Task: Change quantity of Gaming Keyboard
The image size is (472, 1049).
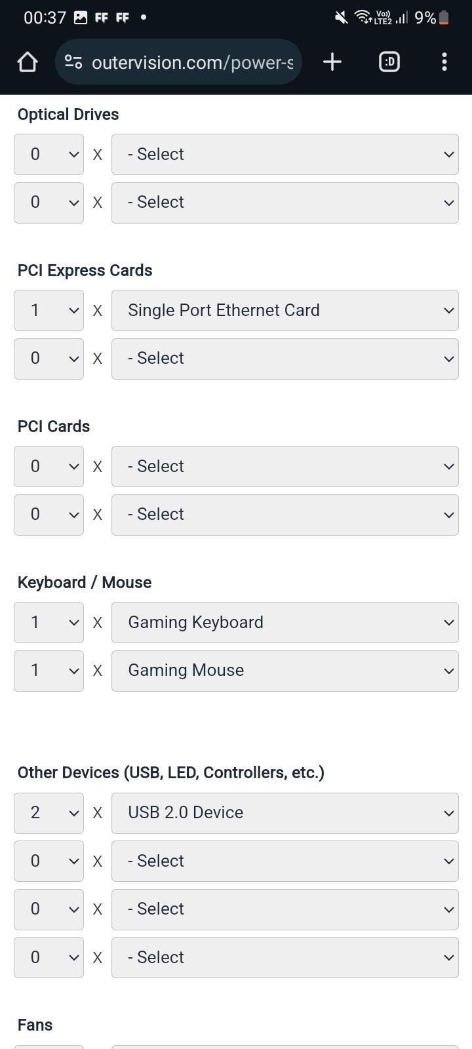Action: click(49, 622)
